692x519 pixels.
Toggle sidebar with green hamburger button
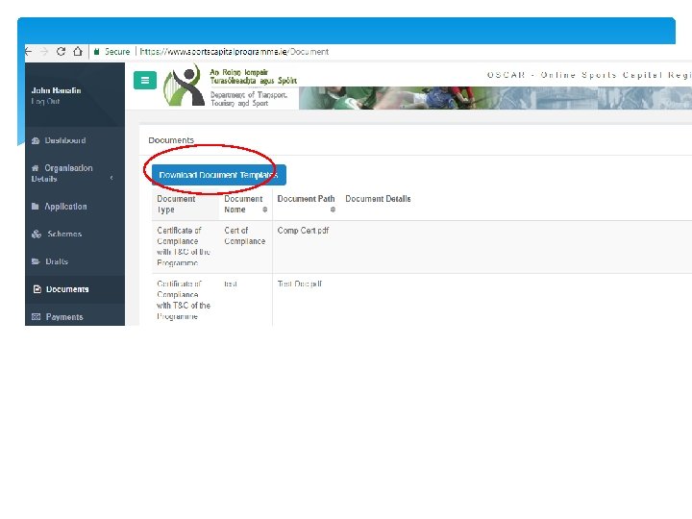click(145, 81)
